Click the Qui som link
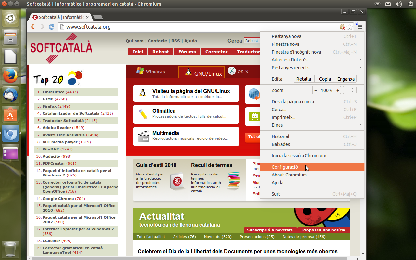 tap(135, 41)
